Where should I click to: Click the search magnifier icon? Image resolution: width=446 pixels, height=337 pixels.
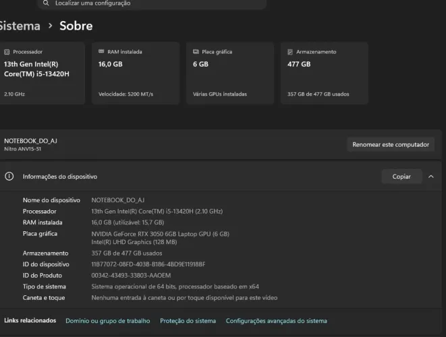click(46, 3)
